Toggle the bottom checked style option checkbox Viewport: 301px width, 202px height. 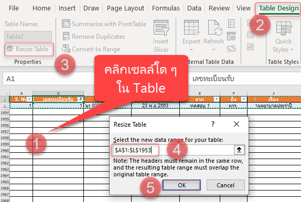pos(250,47)
